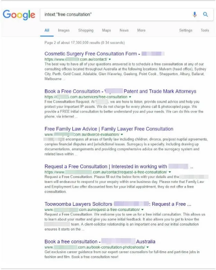216x270 pixels.
Task: Open Book a Free Consultation Patent Attorneys result
Action: (120, 91)
